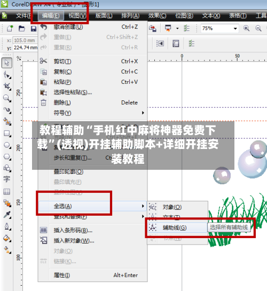Click the Zoom in magnifier icon
The height and width of the screenshot is (291, 267).
coord(246,28)
